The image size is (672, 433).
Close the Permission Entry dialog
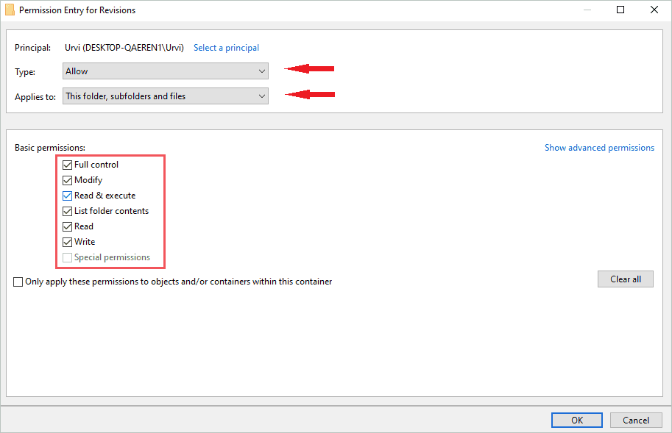pyautogui.click(x=654, y=10)
